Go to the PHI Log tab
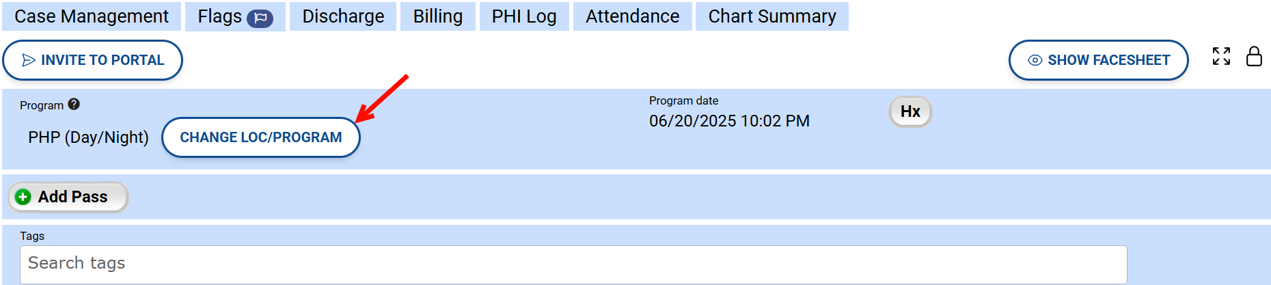Screen dimensions: 1271x285 [524, 16]
